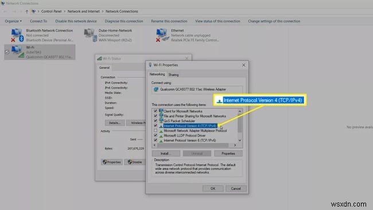Image resolution: width=373 pixels, height=210 pixels.
Task: Toggle Internet Protocol Version 4 checkbox
Action: coord(156,126)
